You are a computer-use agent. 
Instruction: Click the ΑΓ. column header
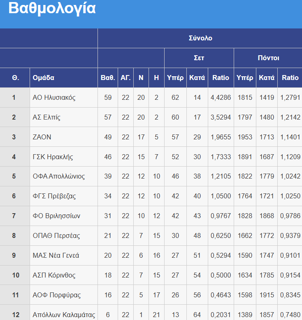point(125,78)
